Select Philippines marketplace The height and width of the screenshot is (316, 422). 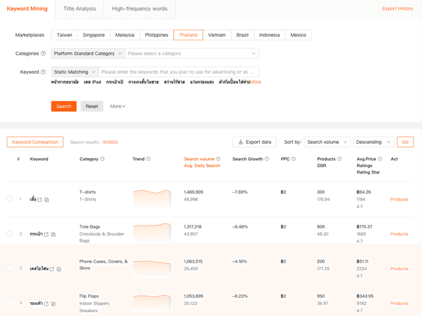click(157, 35)
